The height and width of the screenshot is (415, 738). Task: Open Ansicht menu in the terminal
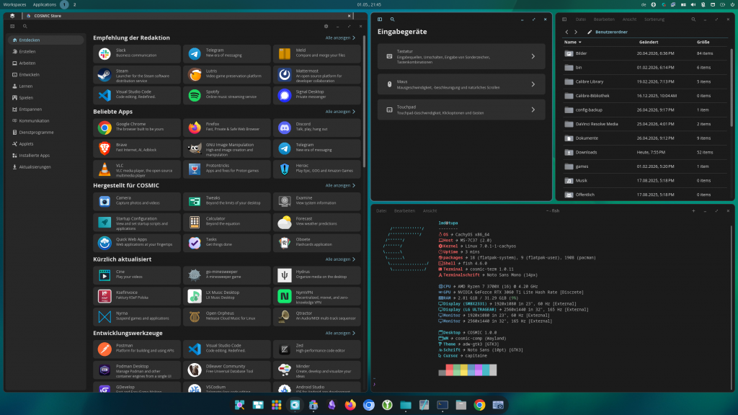tap(430, 211)
